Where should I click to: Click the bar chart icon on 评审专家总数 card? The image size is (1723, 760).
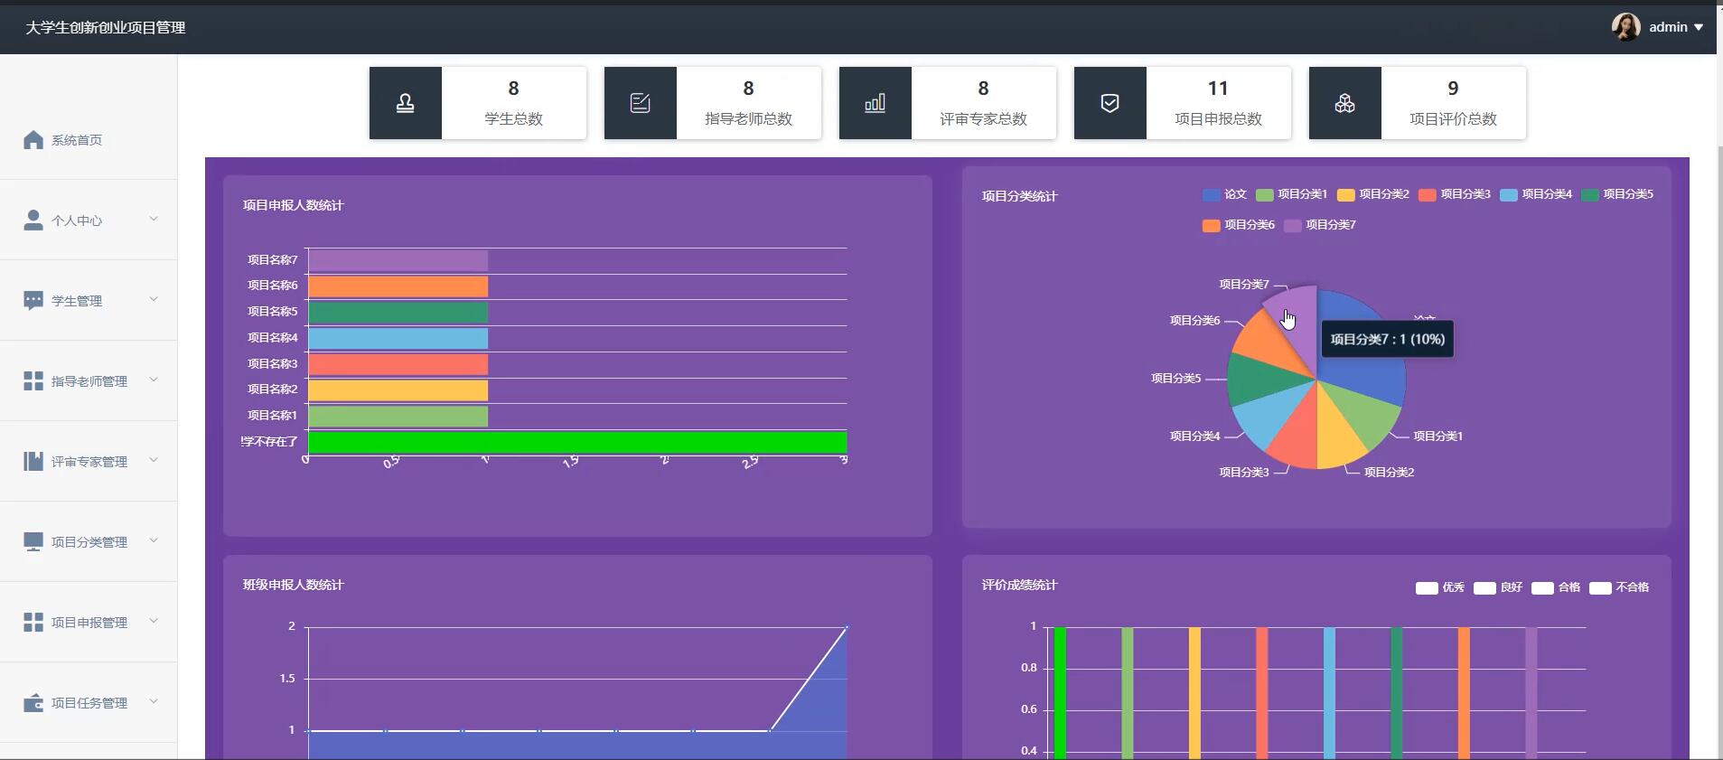click(x=876, y=103)
